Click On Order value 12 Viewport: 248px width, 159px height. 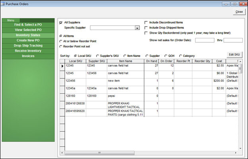click(166, 67)
